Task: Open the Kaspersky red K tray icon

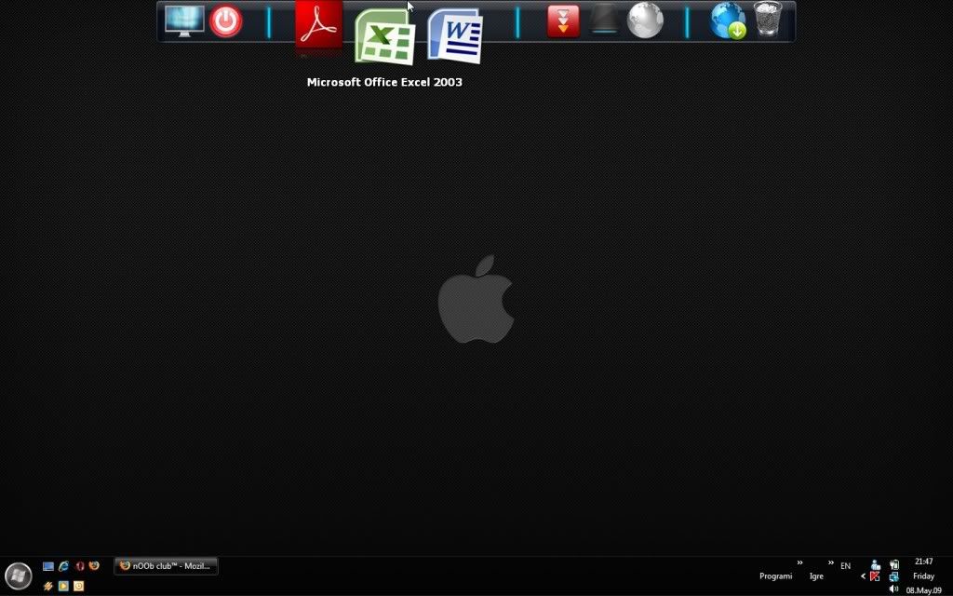Action: 875,576
